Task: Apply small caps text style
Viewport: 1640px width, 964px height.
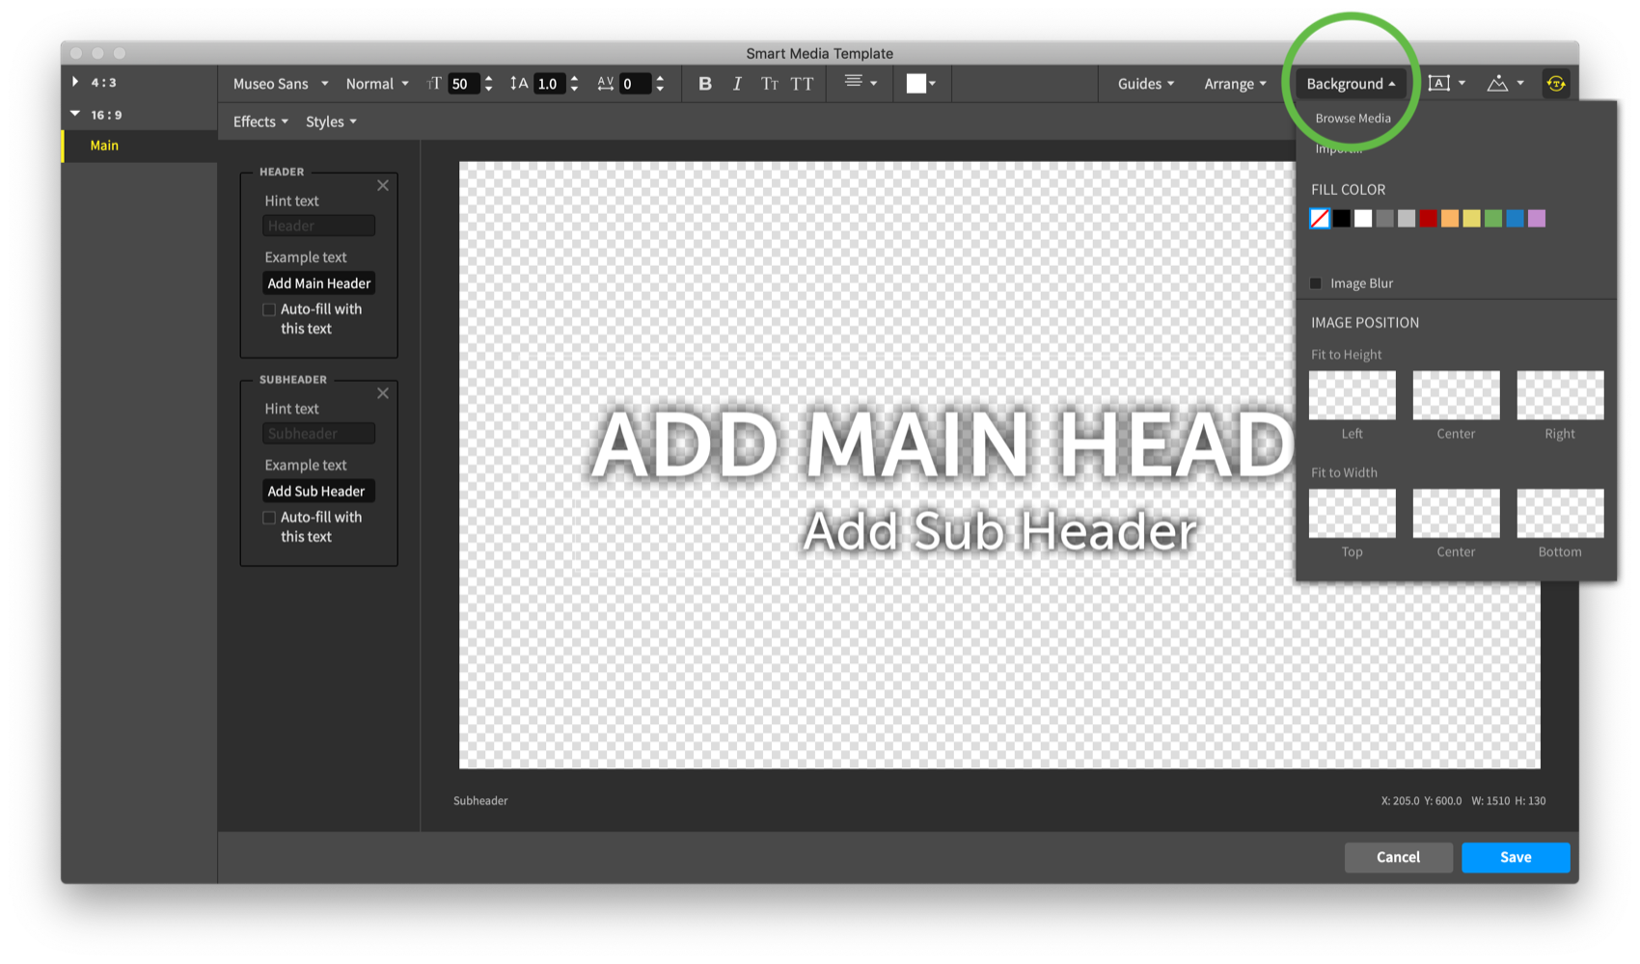Action: pyautogui.click(x=769, y=84)
